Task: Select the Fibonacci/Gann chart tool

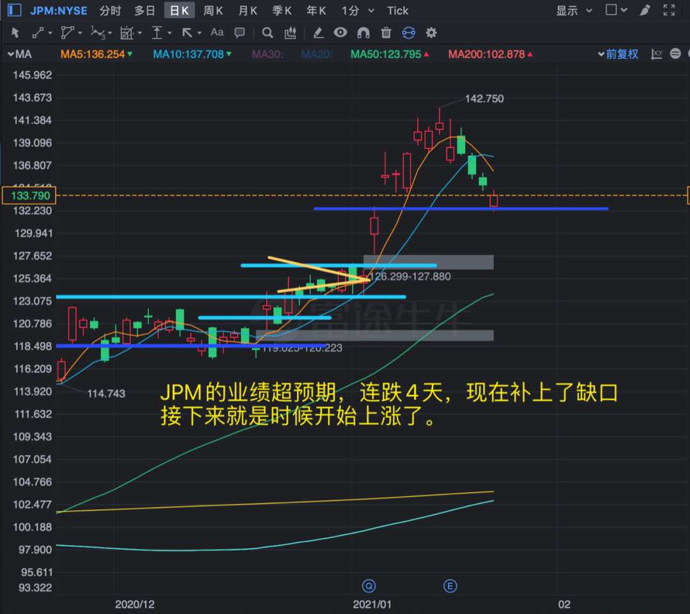Action: (126, 33)
